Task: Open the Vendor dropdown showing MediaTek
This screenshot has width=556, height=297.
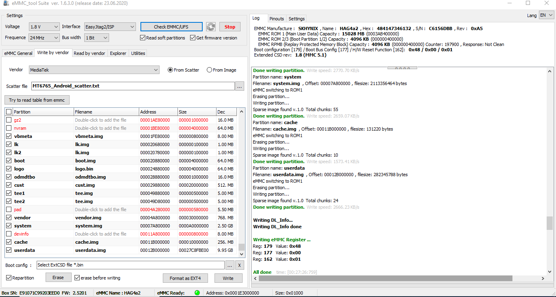Action: [x=94, y=70]
